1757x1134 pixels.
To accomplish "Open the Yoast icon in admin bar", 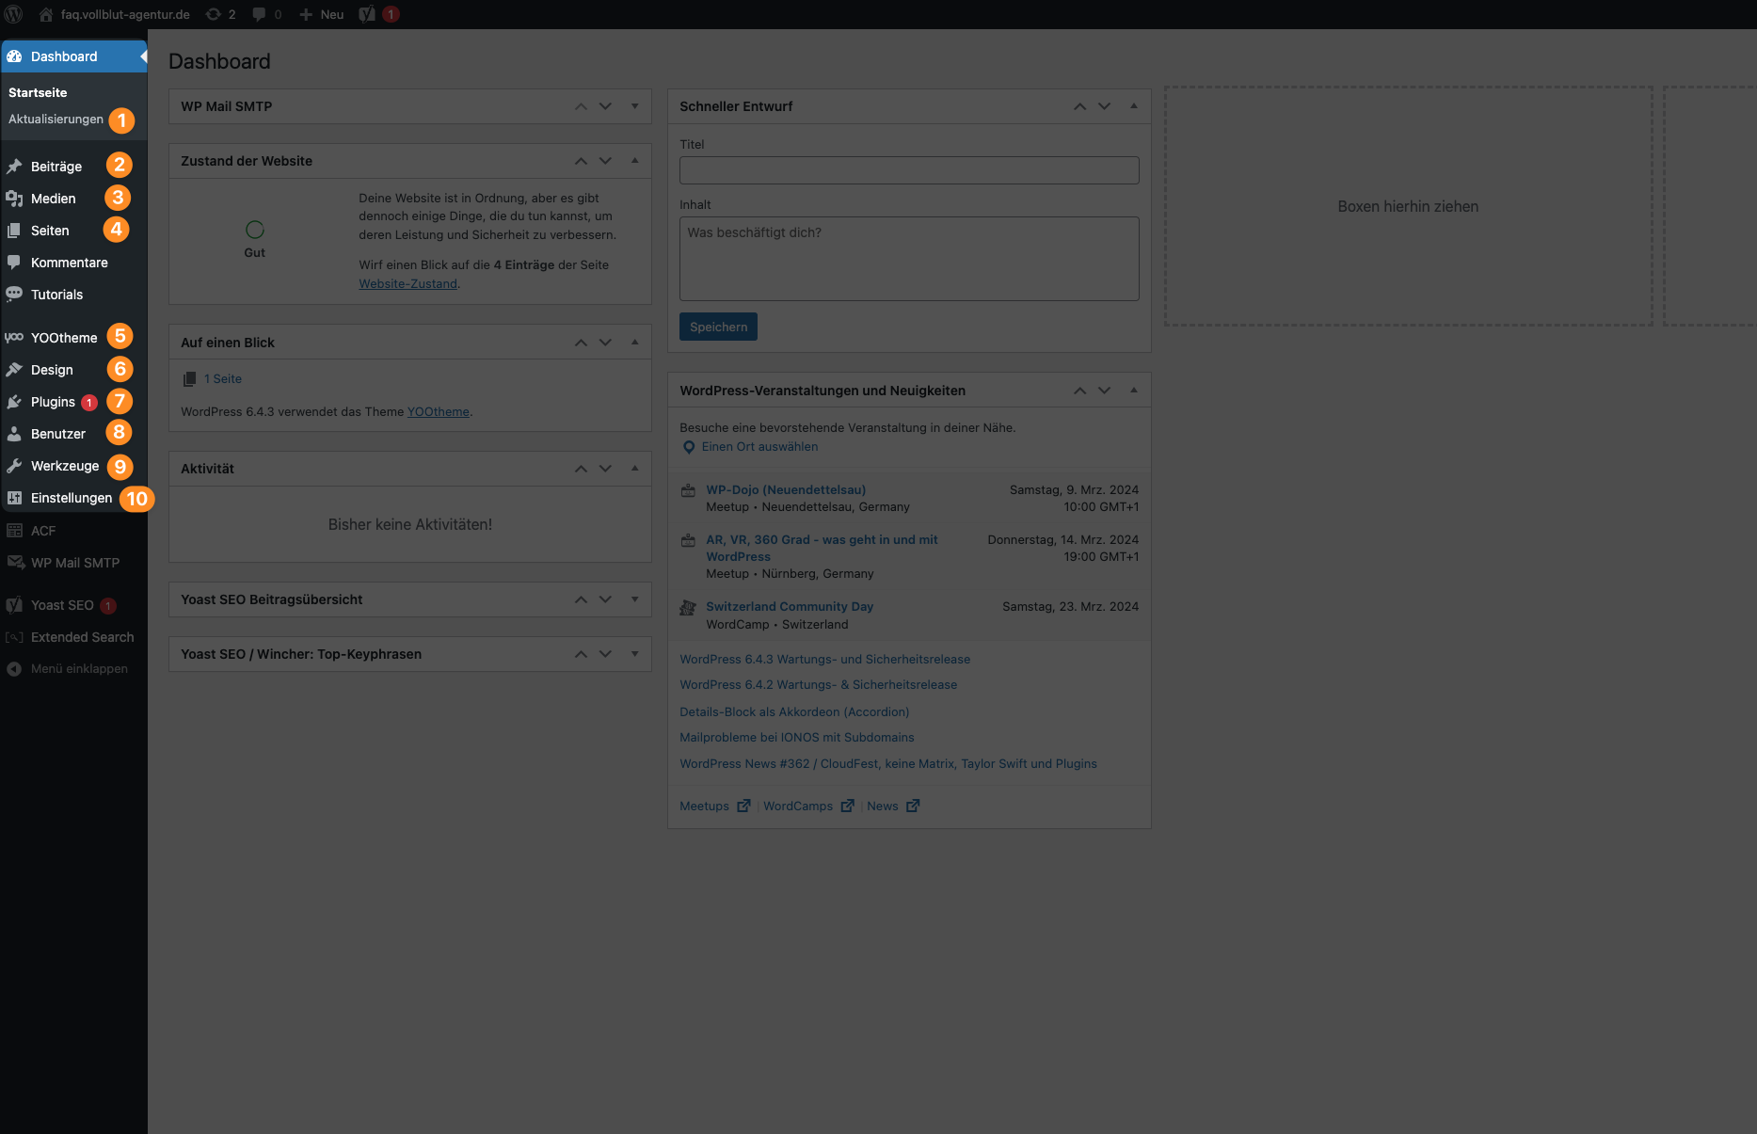I will 367,14.
